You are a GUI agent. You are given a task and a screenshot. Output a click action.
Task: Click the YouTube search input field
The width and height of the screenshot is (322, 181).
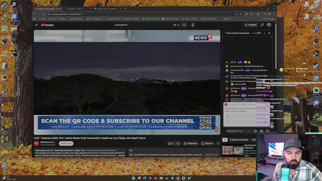coord(143,25)
